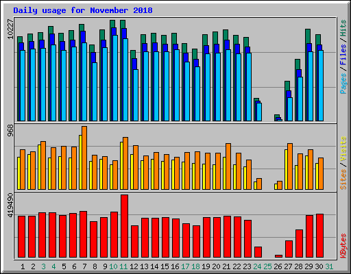Viewport: 351px width, 274px height.
Task: Click day label 15 on the x-axis
Action: [165, 266]
